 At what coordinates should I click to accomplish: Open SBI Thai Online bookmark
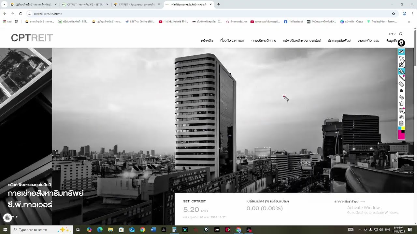(x=139, y=22)
